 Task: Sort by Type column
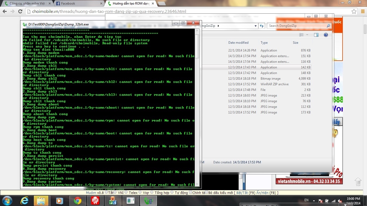(264, 43)
